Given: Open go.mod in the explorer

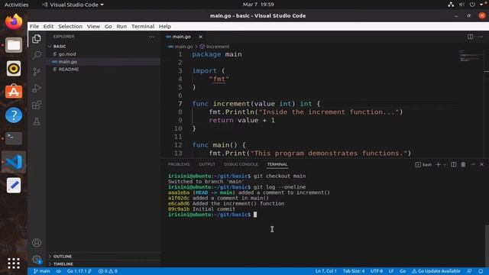Looking at the screenshot, I should pyautogui.click(x=104, y=54).
